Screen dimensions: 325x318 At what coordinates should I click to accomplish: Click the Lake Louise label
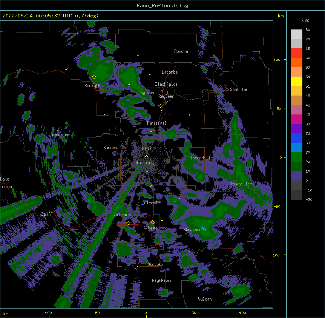coord(7,183)
